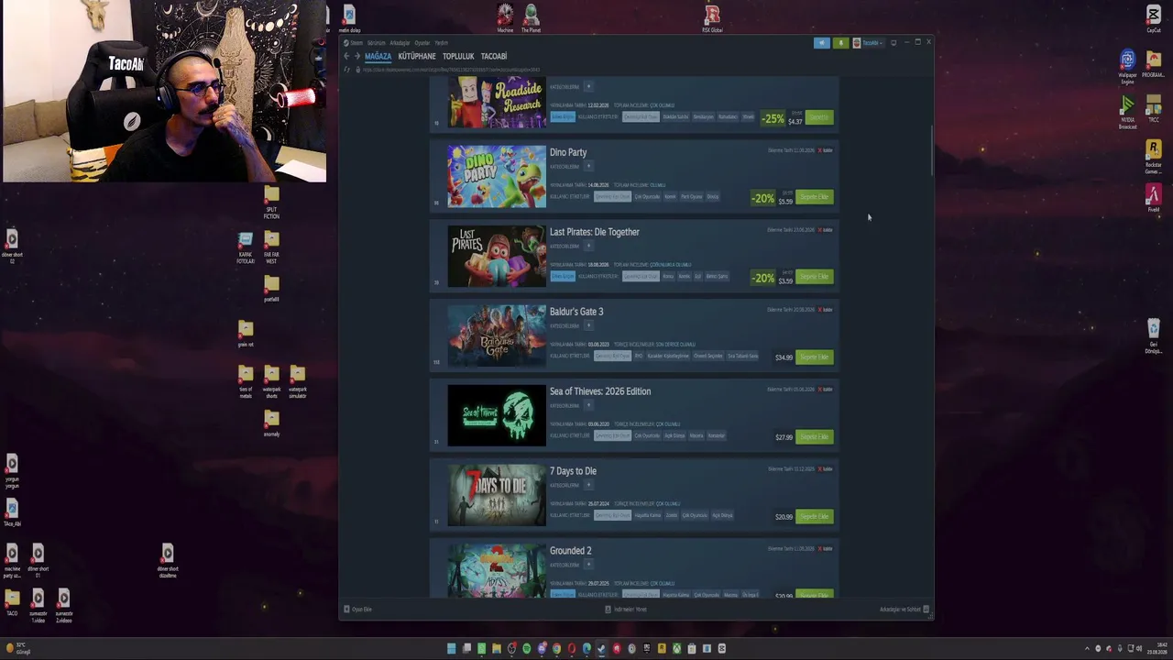This screenshot has width=1173, height=660.
Task: Open the FiveM desktop shortcut
Action: pos(1154,198)
